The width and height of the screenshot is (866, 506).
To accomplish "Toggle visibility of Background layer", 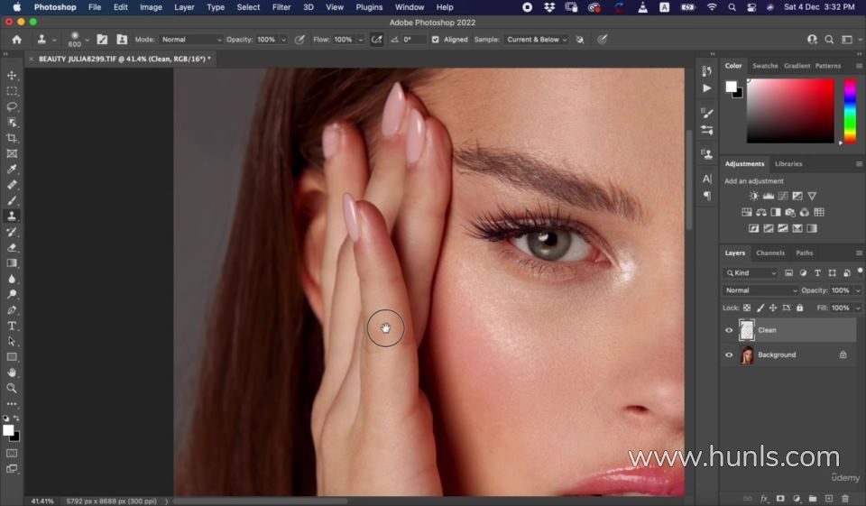I will 729,354.
